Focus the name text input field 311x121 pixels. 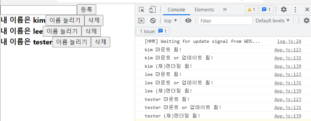(38, 10)
